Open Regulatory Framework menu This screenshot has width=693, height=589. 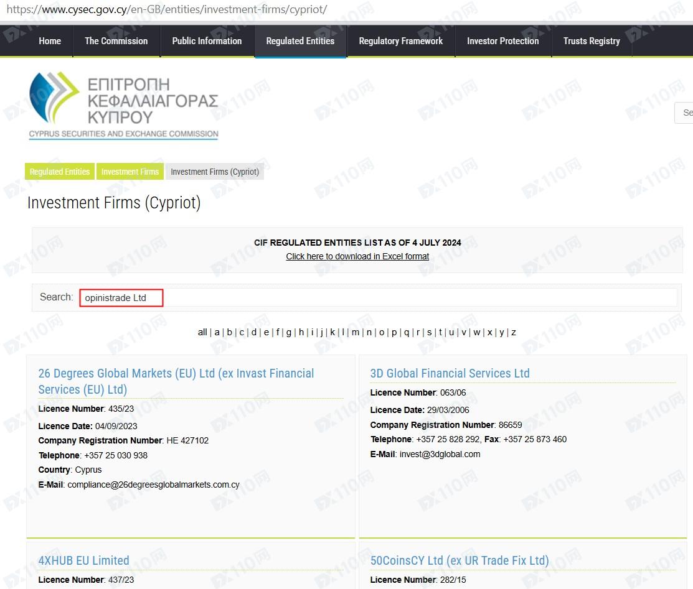(x=400, y=41)
